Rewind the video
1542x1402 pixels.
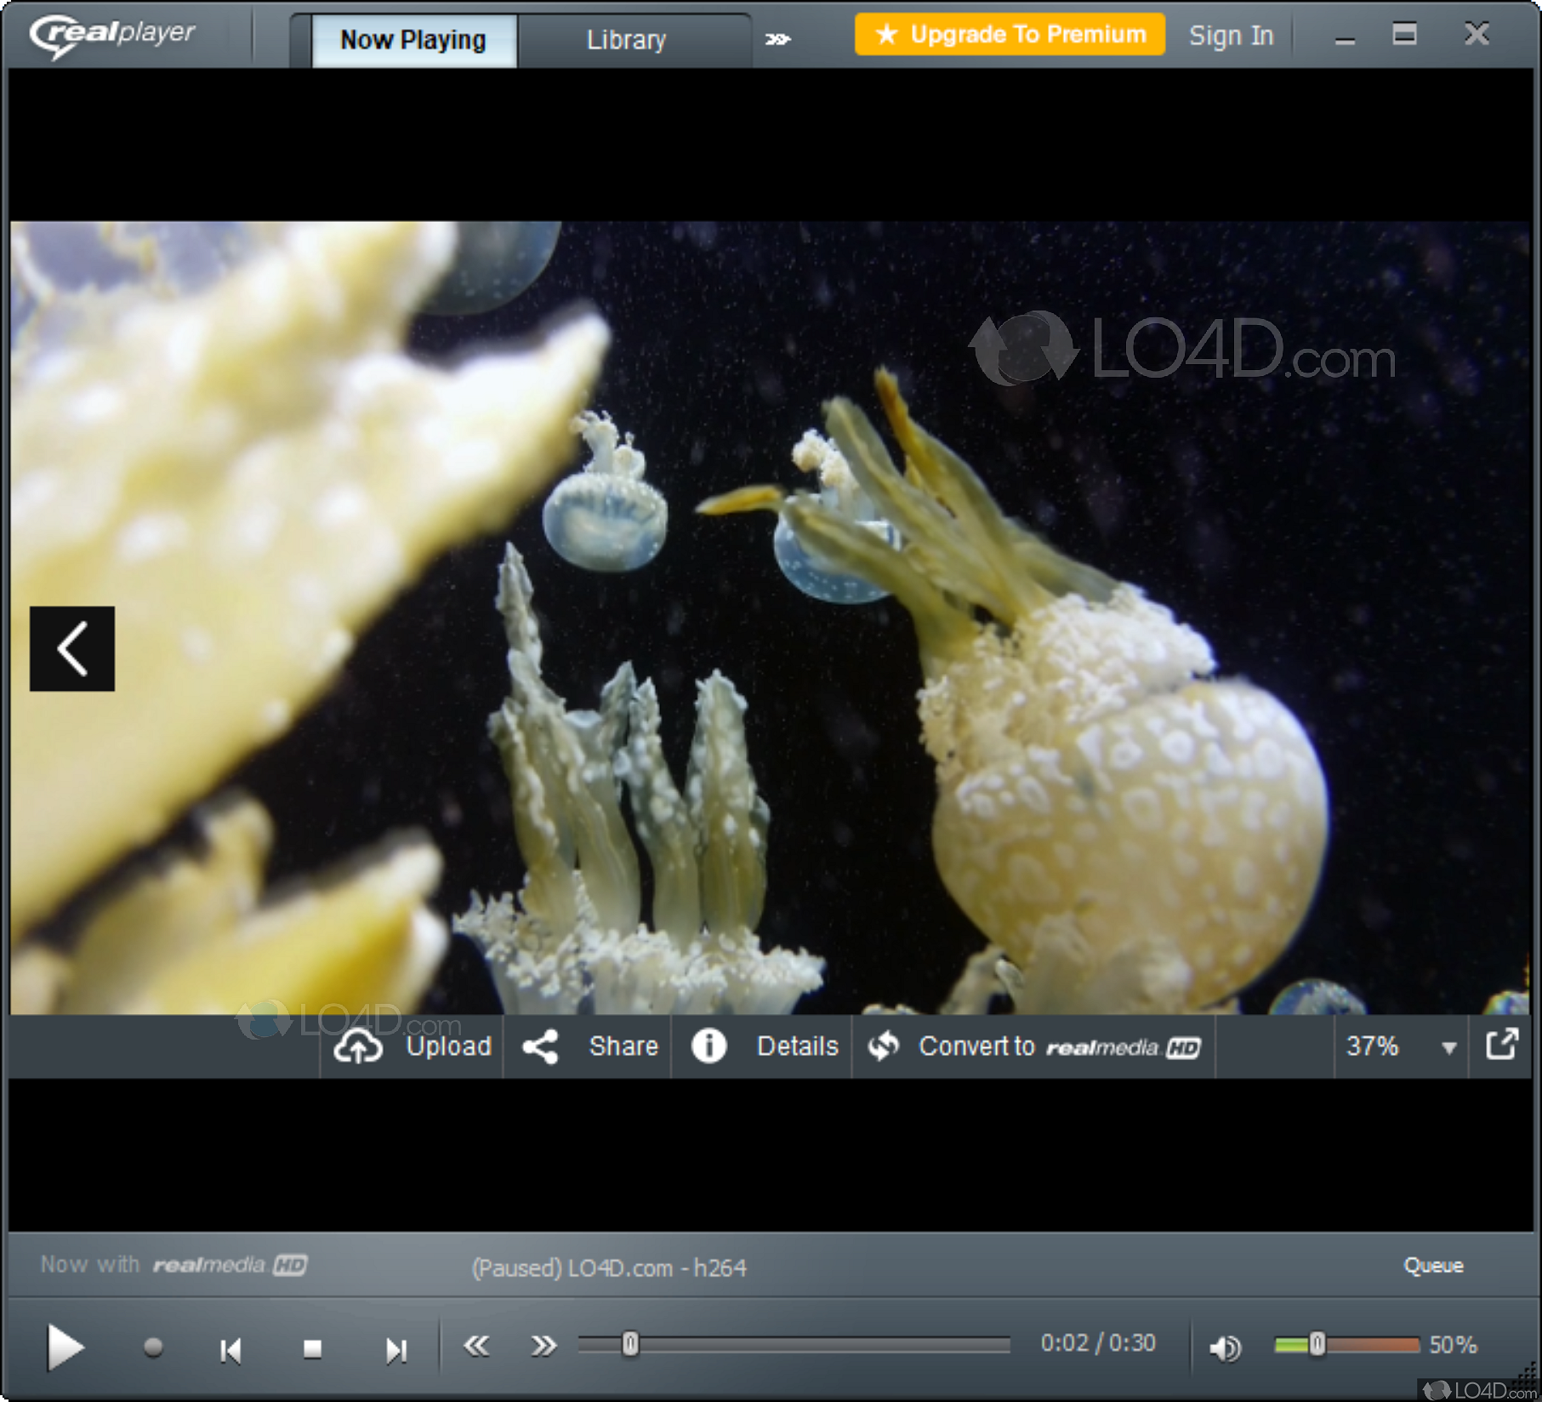pos(476,1346)
